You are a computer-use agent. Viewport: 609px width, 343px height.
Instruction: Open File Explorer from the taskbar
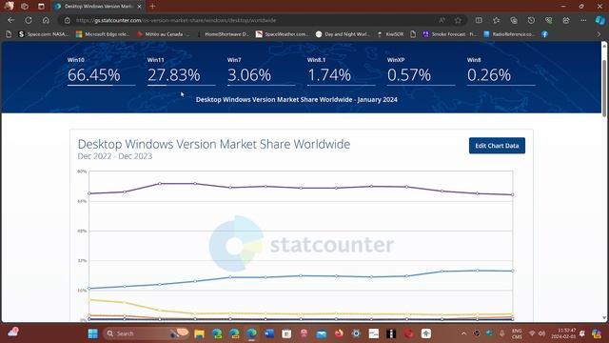pyautogui.click(x=199, y=333)
